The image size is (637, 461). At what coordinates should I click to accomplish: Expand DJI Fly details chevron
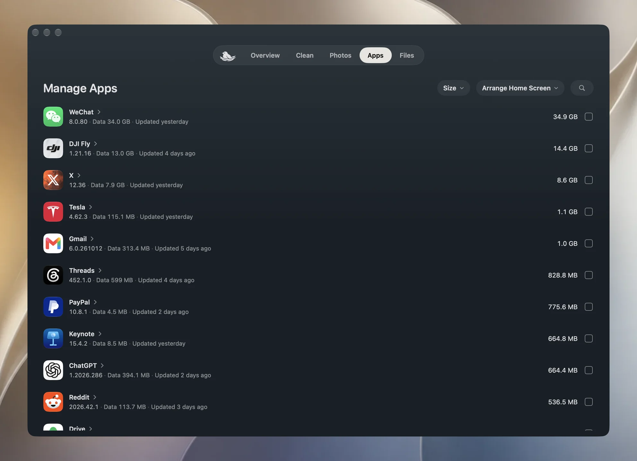(95, 144)
